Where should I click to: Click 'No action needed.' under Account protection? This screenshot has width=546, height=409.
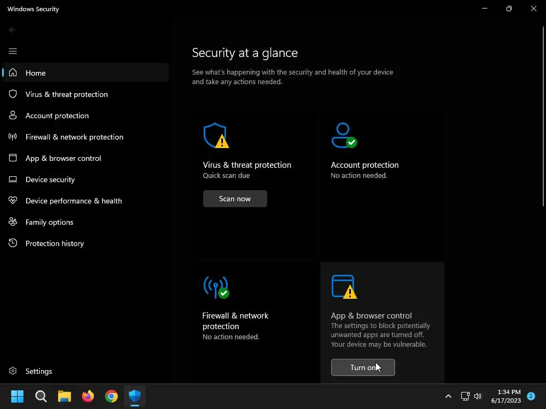coord(359,175)
